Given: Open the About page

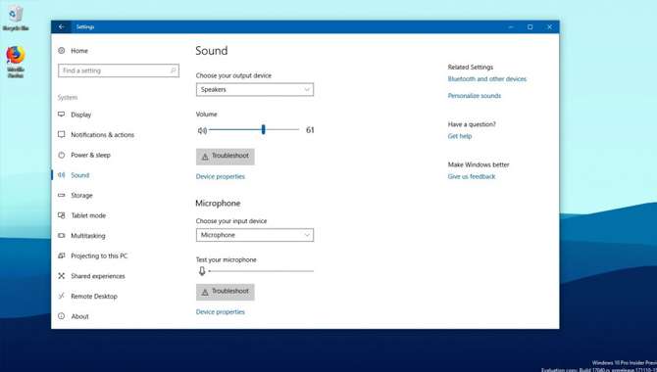Looking at the screenshot, I should click(79, 316).
